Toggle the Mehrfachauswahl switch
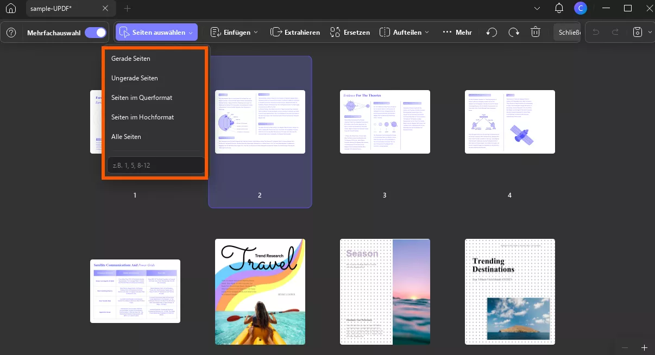This screenshot has height=355, width=655. (96, 33)
